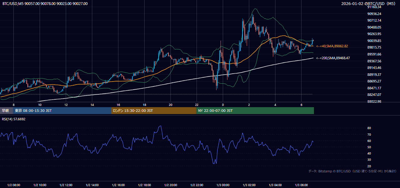Click RSI axis level 80
Viewport: 400px width, 188px height.
pyautogui.click(x=369, y=128)
